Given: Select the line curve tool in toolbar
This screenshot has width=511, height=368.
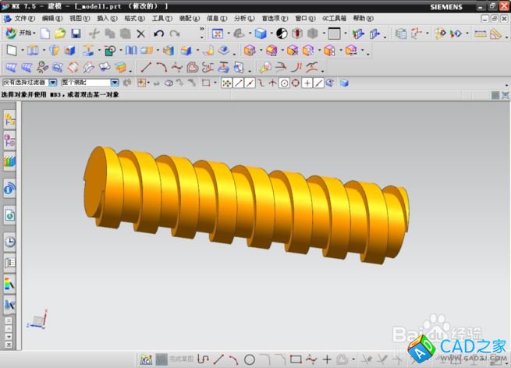Looking at the screenshot, I should click(x=147, y=67).
